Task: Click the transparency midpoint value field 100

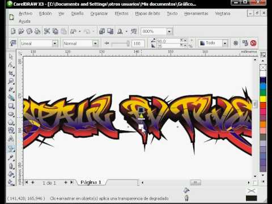Action: coord(138,44)
